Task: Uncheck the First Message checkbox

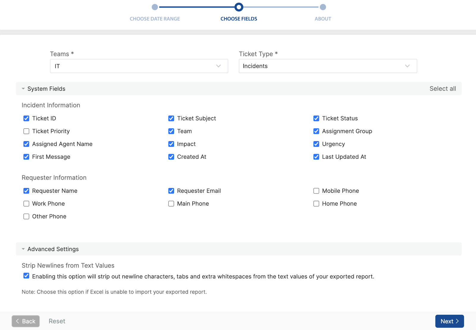Action: point(26,157)
